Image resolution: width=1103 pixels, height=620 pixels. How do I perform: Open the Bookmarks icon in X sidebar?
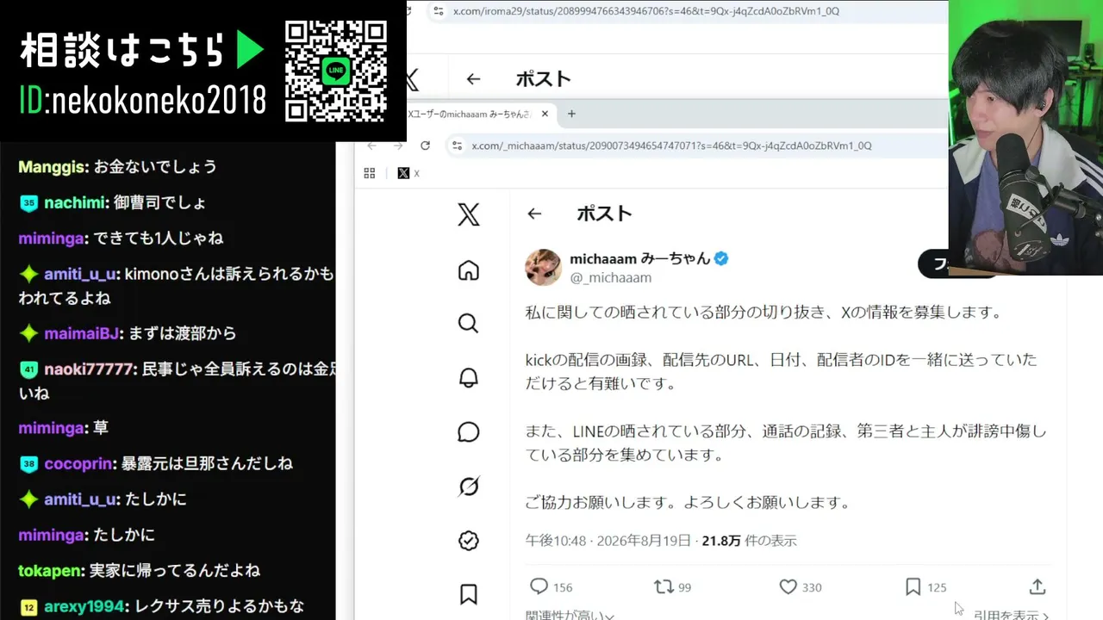click(x=469, y=594)
